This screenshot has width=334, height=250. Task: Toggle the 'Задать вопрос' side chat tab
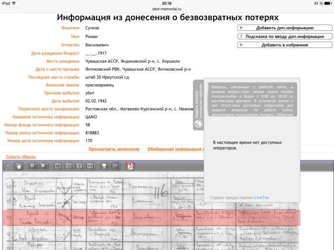[198, 105]
